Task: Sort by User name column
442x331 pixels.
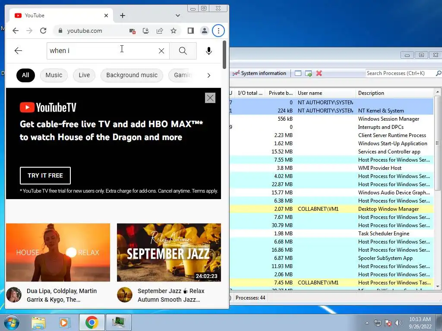Action: tap(325, 93)
